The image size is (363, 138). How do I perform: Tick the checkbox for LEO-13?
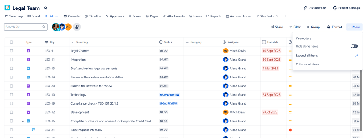coord(11,68)
